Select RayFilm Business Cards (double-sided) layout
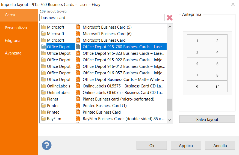 coord(123,119)
